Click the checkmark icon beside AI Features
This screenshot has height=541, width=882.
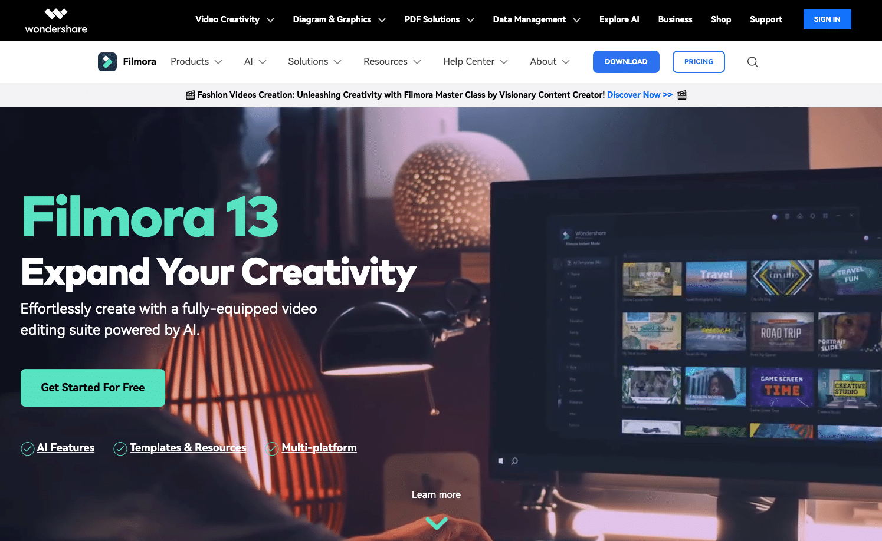point(28,448)
